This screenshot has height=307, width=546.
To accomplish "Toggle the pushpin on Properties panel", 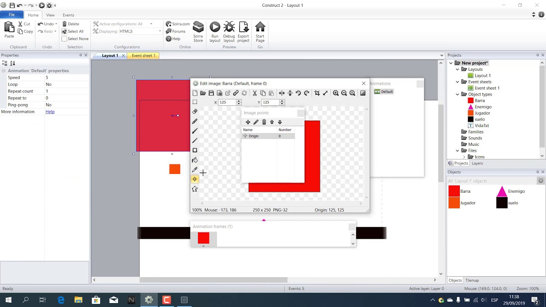I will pos(81,55).
